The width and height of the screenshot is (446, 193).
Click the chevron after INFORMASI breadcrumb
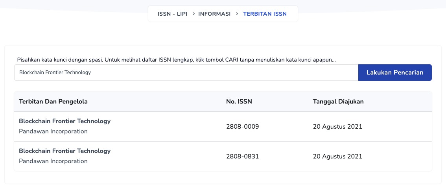pos(237,14)
